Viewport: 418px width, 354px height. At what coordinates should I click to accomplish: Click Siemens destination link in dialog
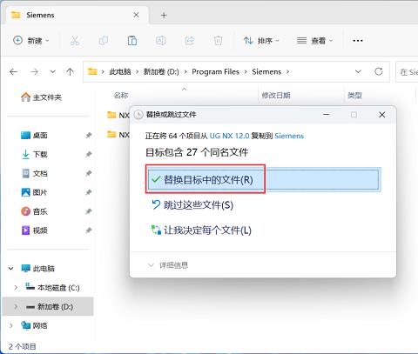(289, 136)
